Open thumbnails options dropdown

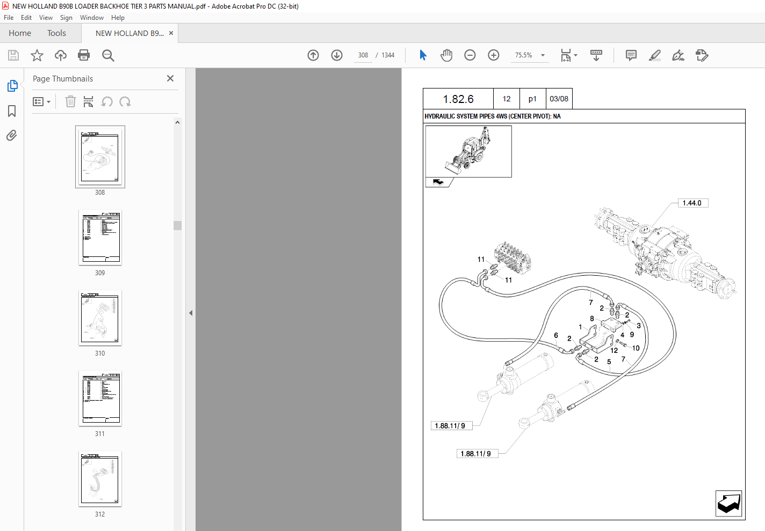[x=41, y=101]
